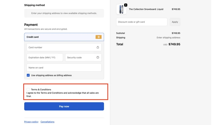Image resolution: width=223 pixels, height=125 pixels.
Task: Click the Pay now button
Action: click(x=64, y=106)
